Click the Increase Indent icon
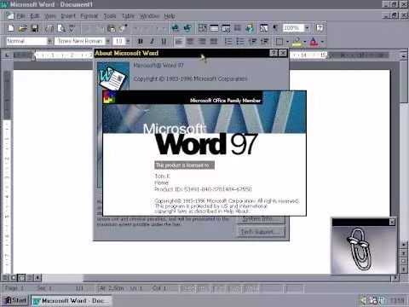This screenshot has width=409, height=307. tap(264, 42)
